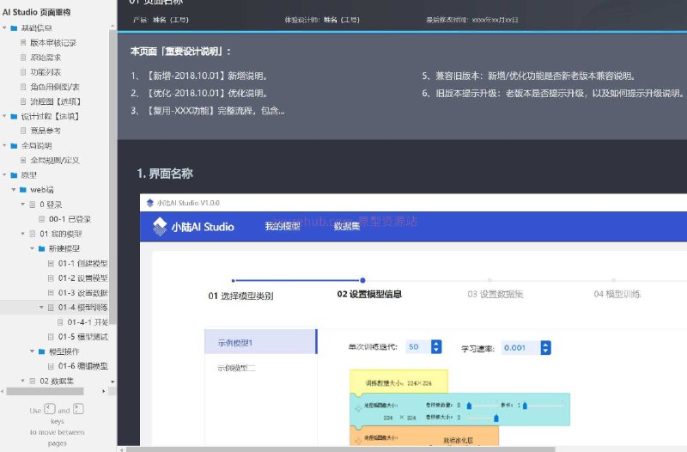Click the 小陆AI Studio logo icon
The height and width of the screenshot is (452, 687).
point(160,226)
